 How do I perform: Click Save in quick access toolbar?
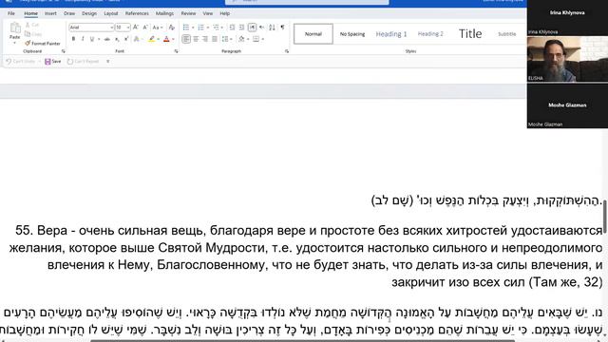(x=53, y=61)
